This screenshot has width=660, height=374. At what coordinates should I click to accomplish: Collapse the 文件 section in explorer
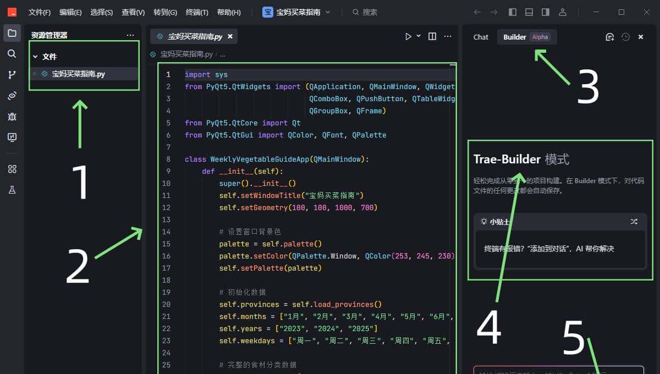click(x=36, y=57)
